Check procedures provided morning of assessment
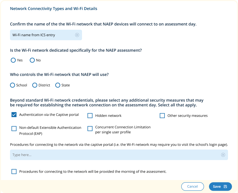This screenshot has height=193, width=238. coord(14,172)
